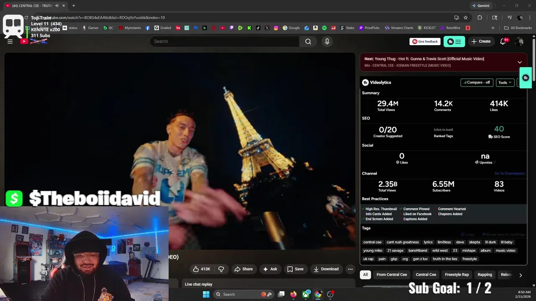Click the 'freestyle' tag
Screen dimensions: 536x301
tap(469, 259)
